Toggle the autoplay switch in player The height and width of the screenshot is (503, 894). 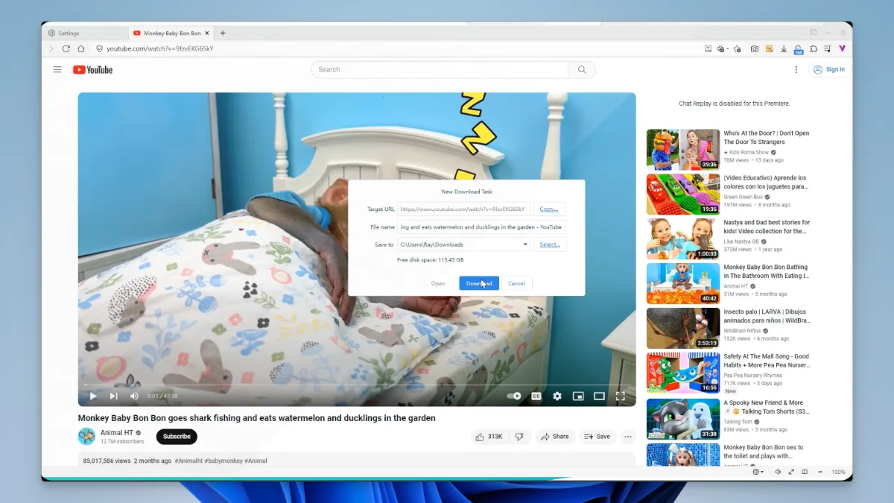(514, 396)
